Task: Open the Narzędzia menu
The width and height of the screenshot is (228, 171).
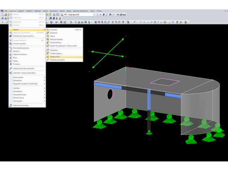Action: click(x=54, y=11)
